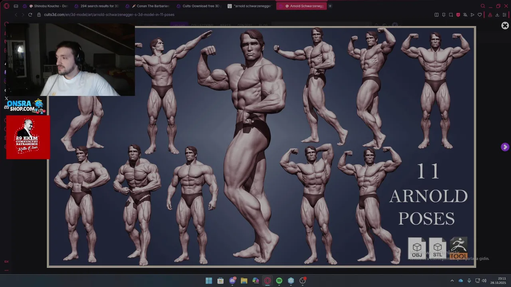511x287 pixels.
Task: Switch to the 294 search results tab
Action: point(97,6)
